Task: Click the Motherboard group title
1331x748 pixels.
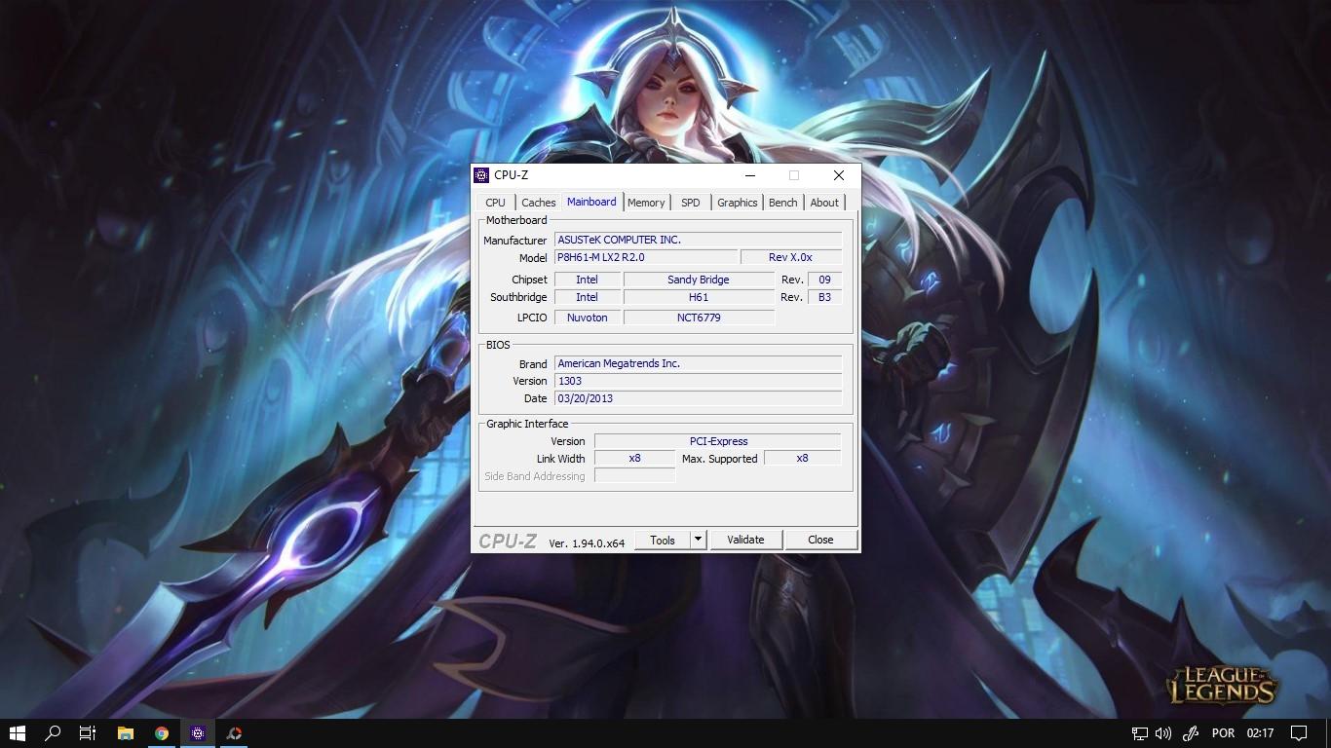Action: [516, 220]
